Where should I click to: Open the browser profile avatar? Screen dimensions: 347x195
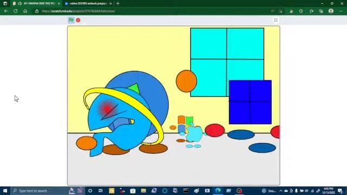pyautogui.click(x=331, y=11)
